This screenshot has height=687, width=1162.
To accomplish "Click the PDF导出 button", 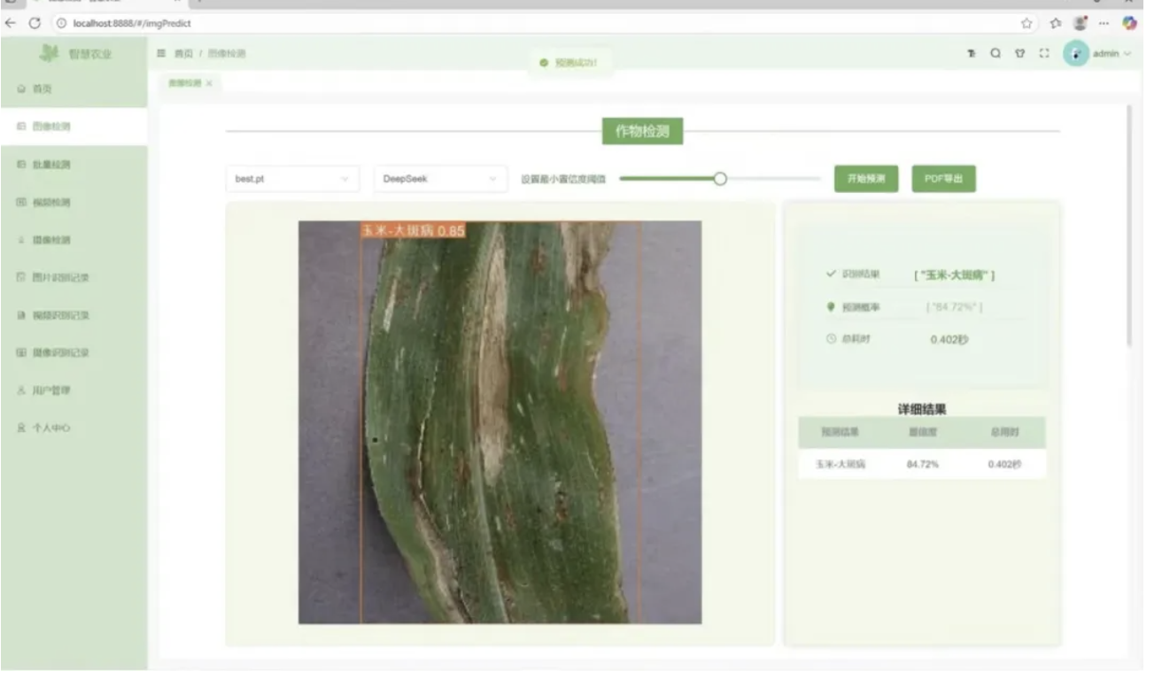I will pos(943,179).
